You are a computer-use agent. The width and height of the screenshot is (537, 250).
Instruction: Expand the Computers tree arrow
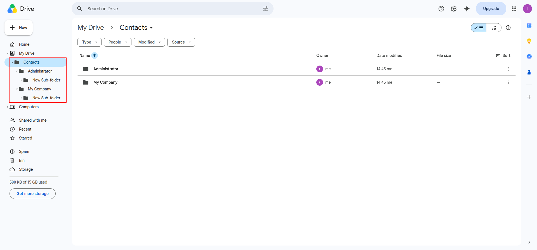coord(8,107)
